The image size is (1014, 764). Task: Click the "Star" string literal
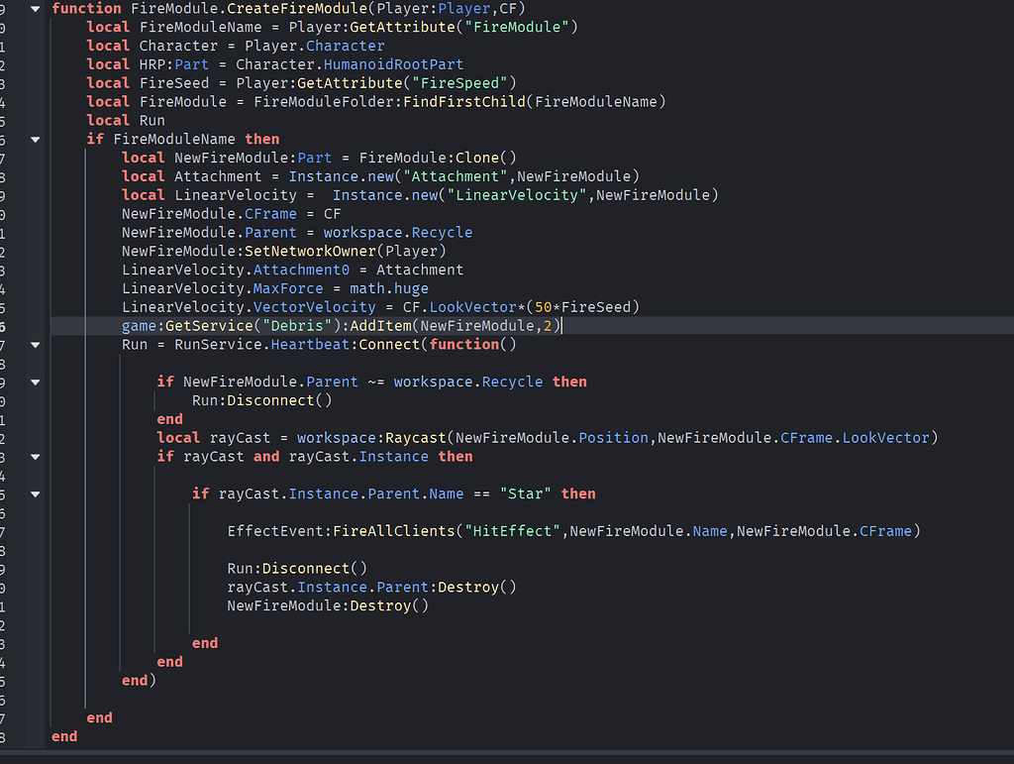pos(525,494)
